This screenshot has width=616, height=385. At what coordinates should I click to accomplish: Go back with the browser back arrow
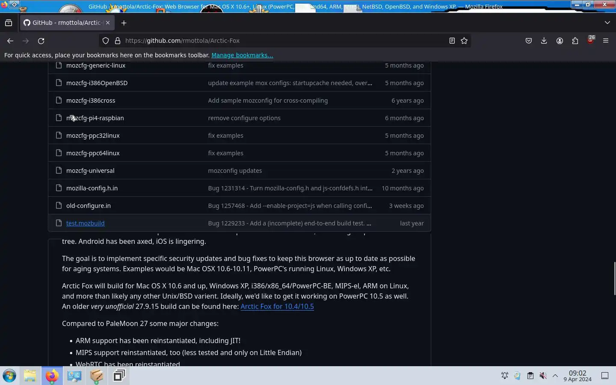[10, 41]
